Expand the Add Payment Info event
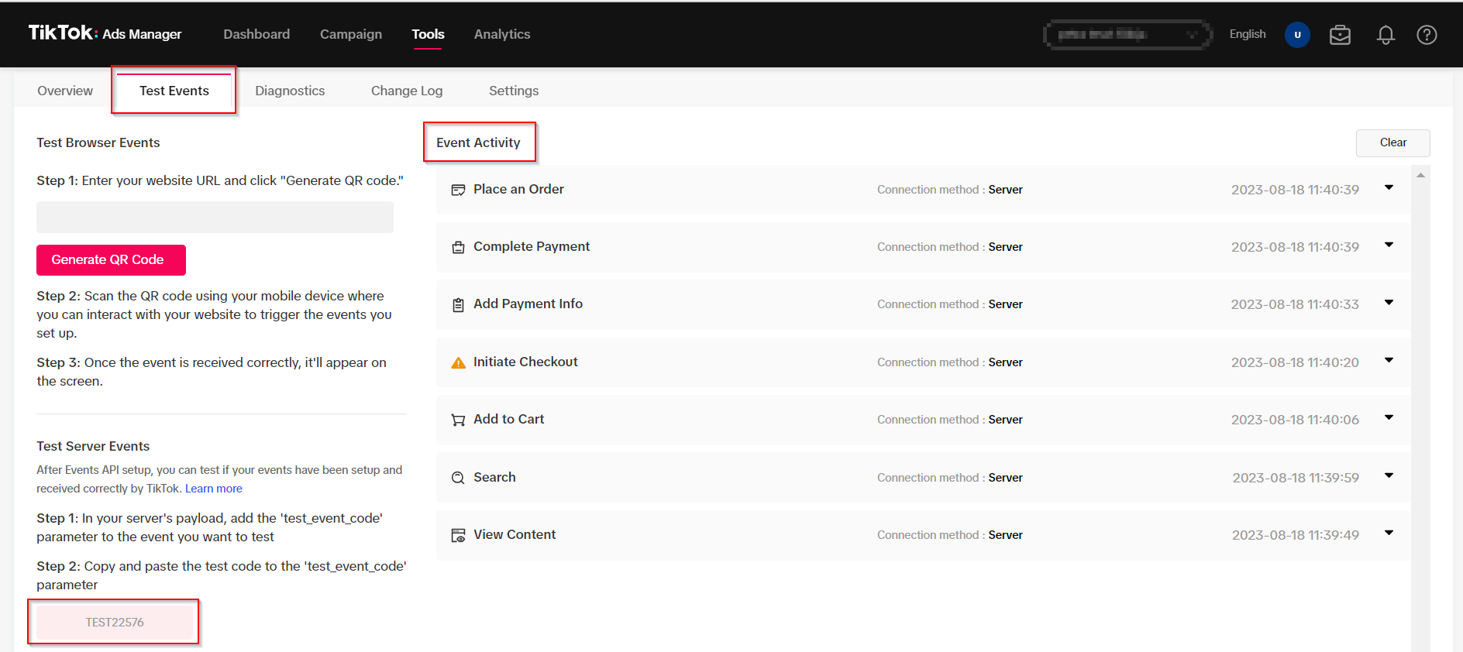The height and width of the screenshot is (652, 1463). (1389, 302)
